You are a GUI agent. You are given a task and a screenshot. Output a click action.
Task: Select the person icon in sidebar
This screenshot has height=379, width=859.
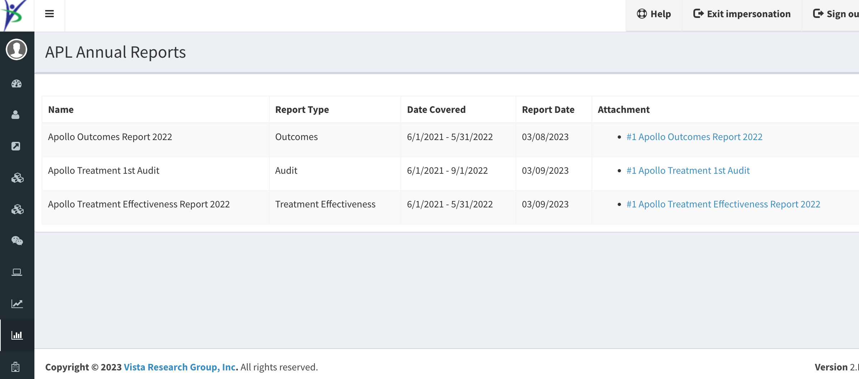(x=16, y=115)
